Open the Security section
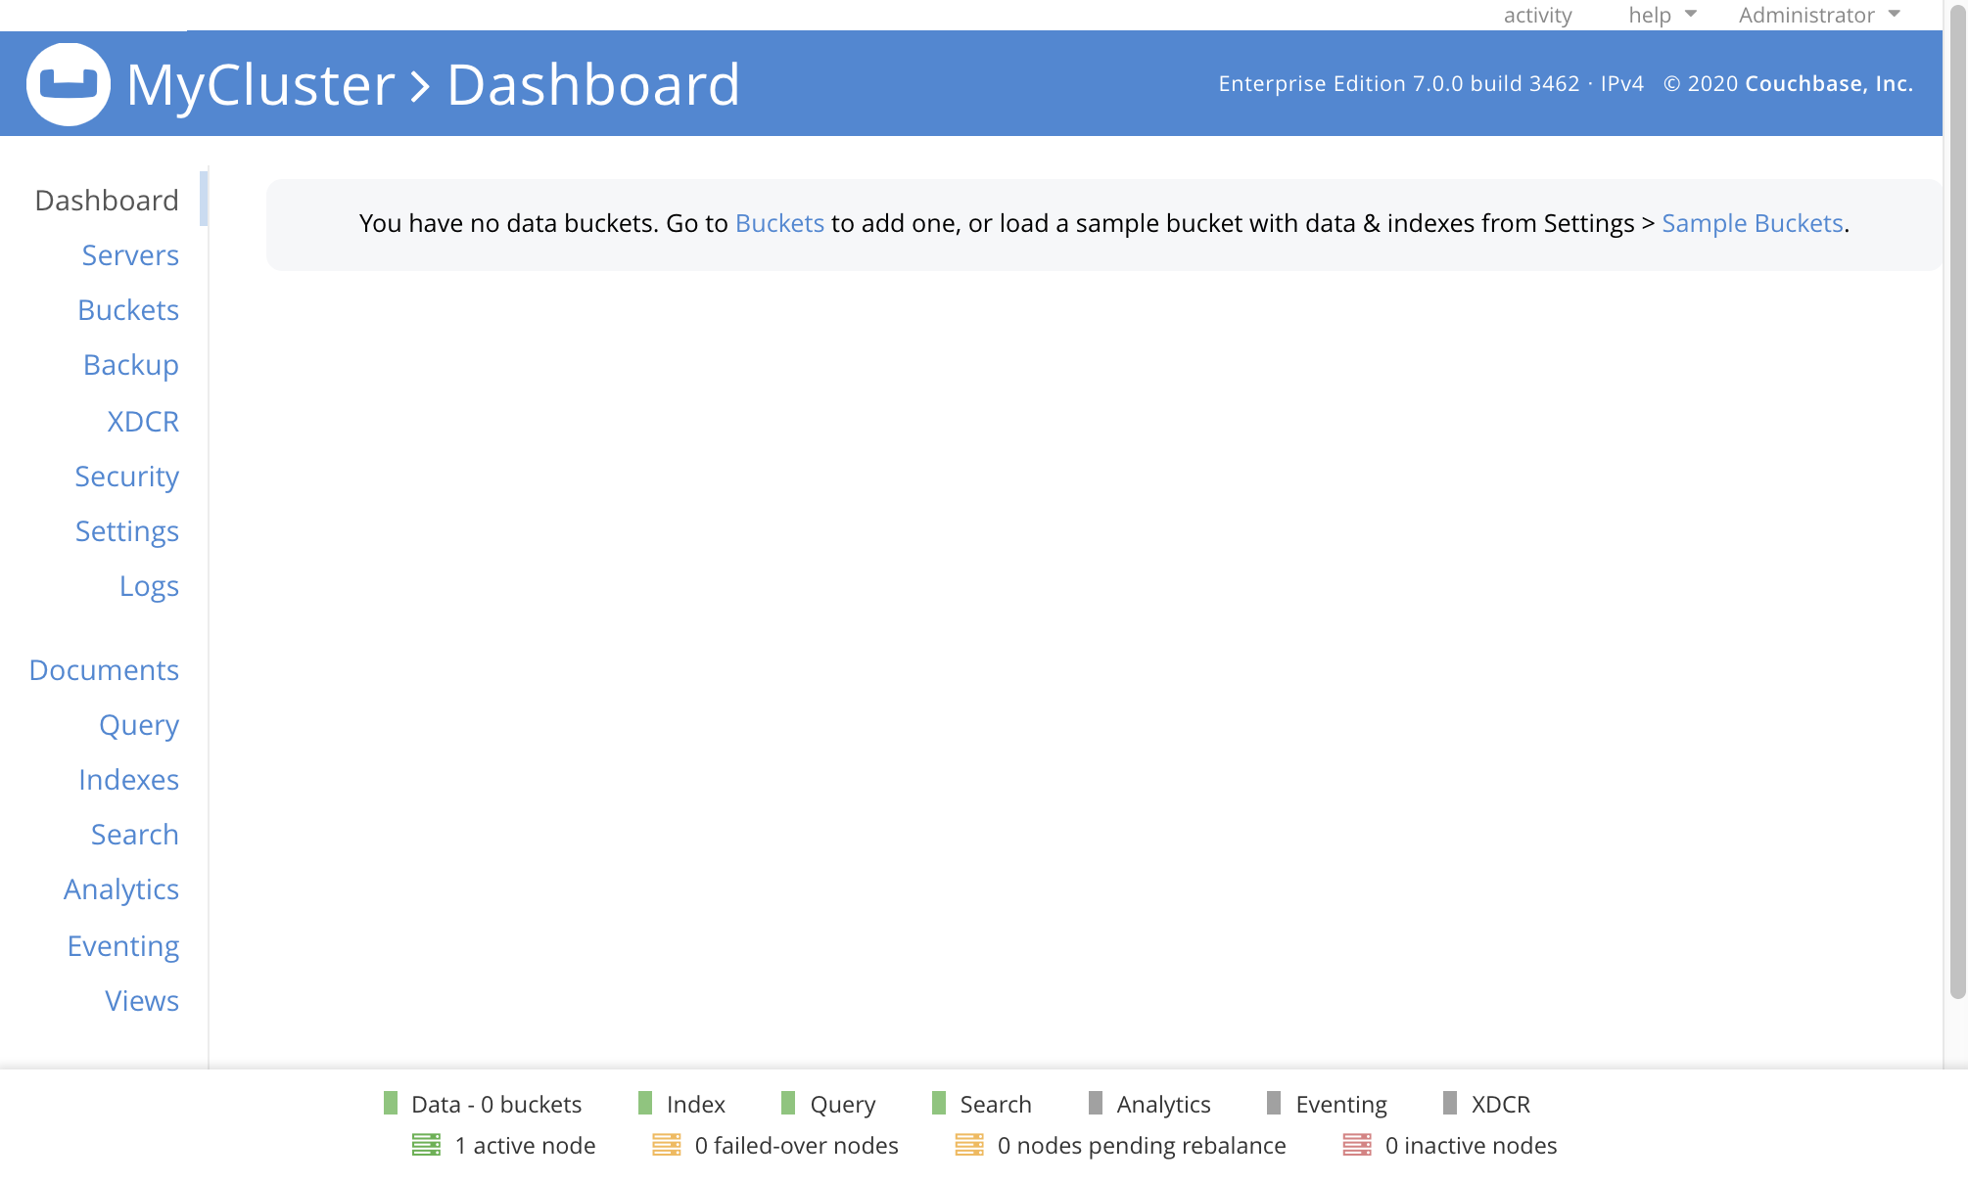This screenshot has width=1968, height=1183. (126, 476)
